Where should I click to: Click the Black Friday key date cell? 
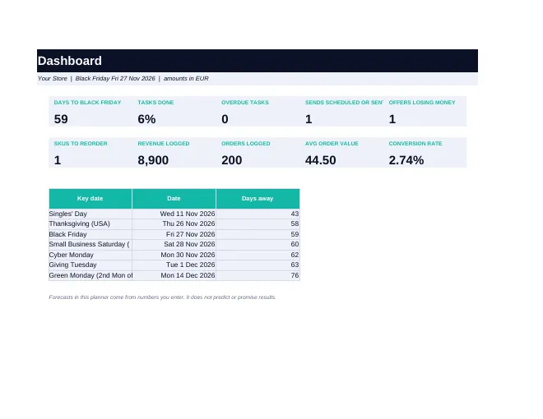90,234
